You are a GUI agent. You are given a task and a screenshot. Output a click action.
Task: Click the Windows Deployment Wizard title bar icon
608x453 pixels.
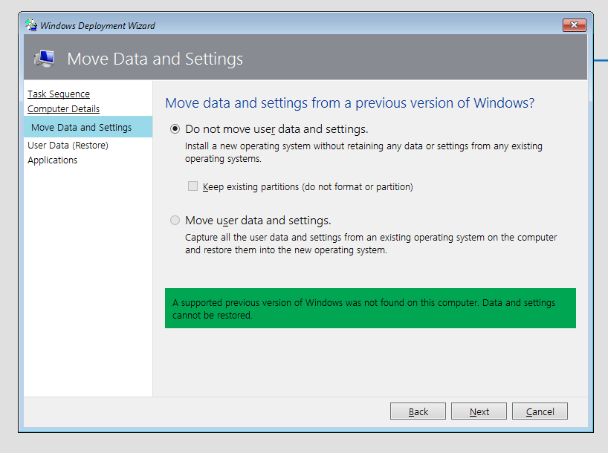click(30, 25)
